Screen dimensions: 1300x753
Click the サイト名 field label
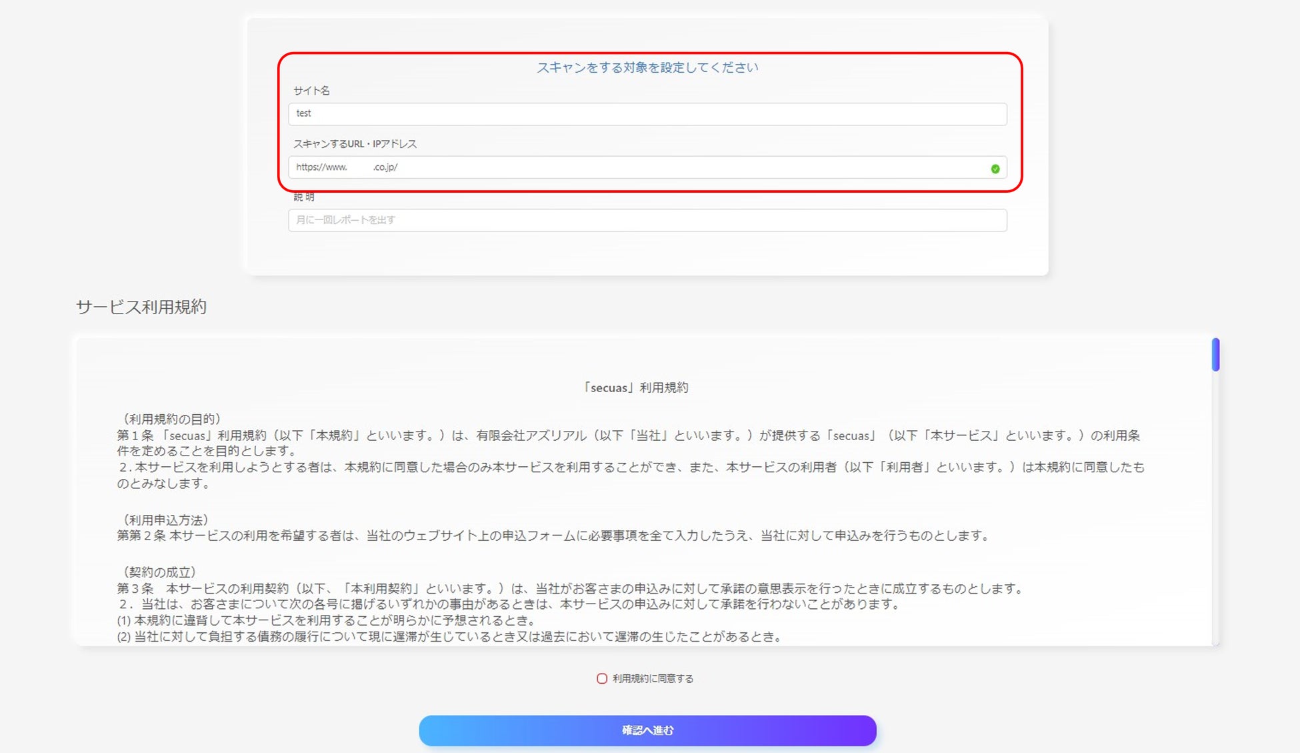tap(311, 91)
